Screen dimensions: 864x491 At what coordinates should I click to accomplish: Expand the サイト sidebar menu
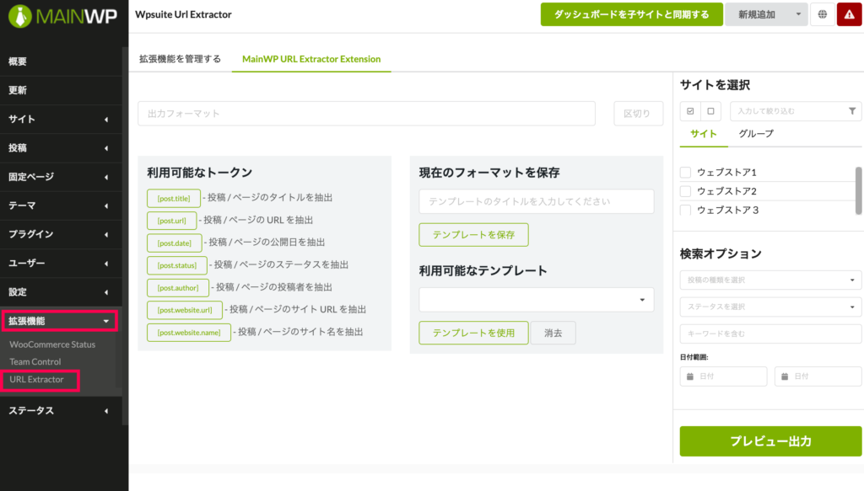pos(61,120)
